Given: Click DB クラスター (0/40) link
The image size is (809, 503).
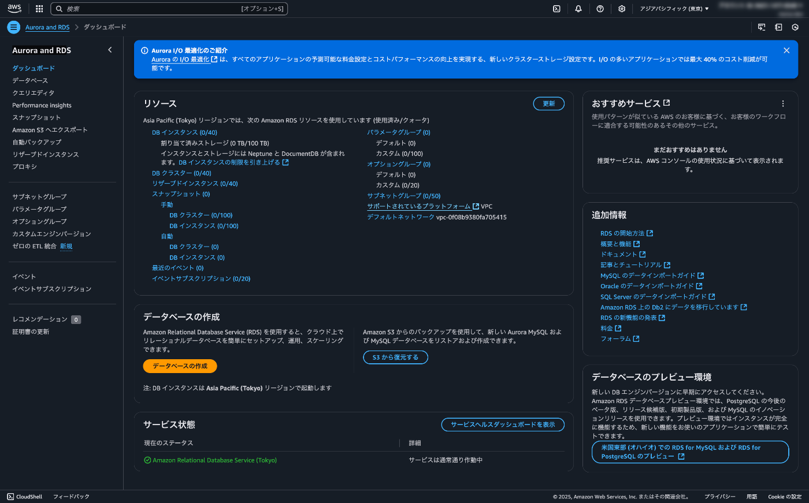Looking at the screenshot, I should point(182,173).
